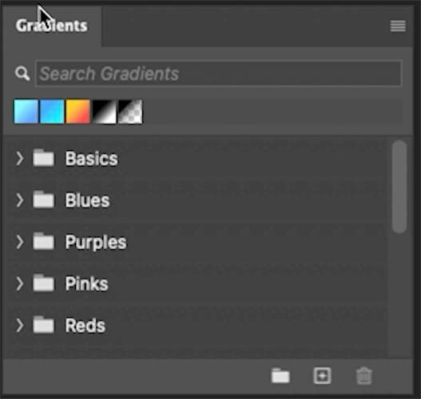Click the create new gradient plus icon
This screenshot has width=421, height=399.
point(322,376)
